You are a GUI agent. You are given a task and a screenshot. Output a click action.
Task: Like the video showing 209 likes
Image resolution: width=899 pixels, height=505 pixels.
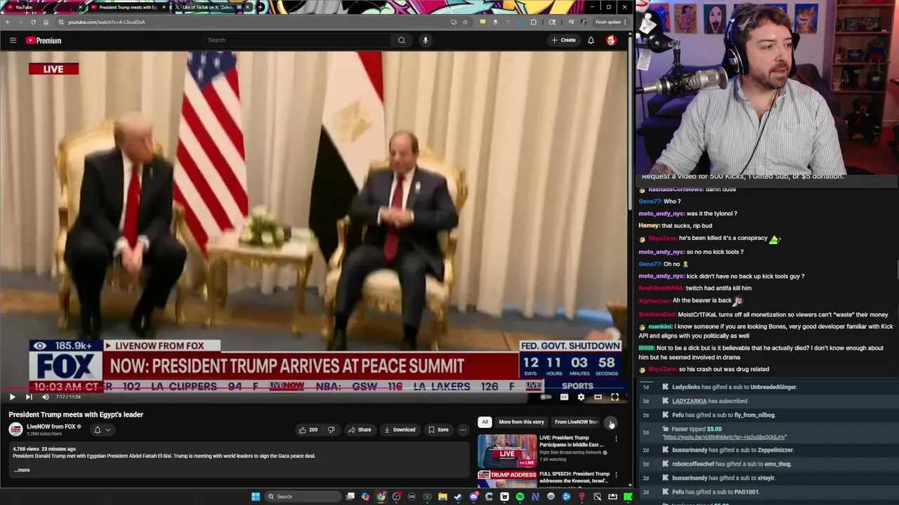(x=308, y=430)
